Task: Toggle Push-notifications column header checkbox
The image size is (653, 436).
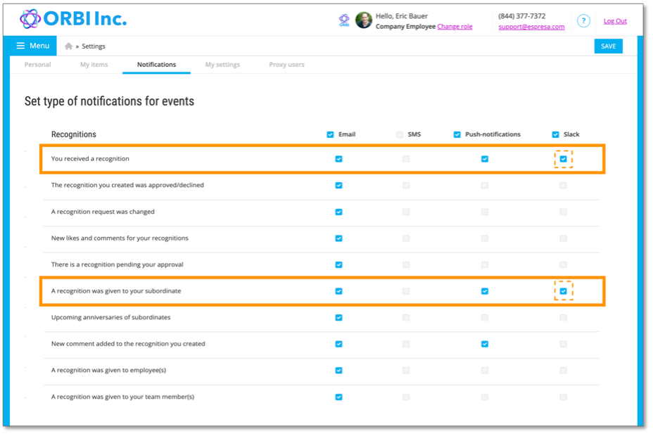Action: [457, 134]
